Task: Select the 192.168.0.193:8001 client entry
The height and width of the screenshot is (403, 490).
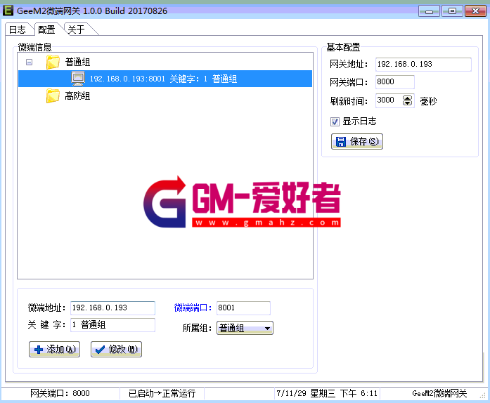Action: click(165, 79)
